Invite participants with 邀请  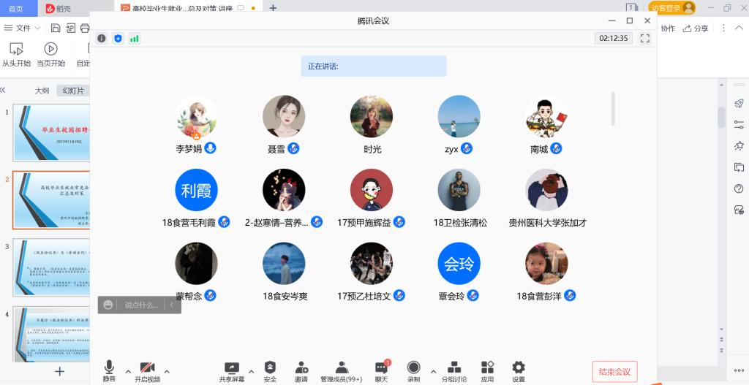pos(301,372)
